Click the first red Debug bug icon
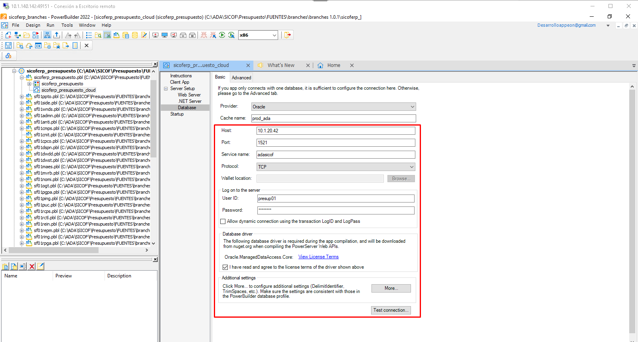Viewport: 638px width, 342px height. 204,35
